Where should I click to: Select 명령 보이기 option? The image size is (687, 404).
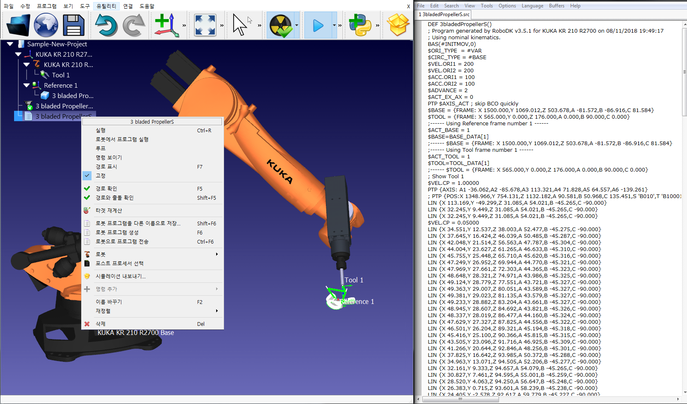[152, 158]
